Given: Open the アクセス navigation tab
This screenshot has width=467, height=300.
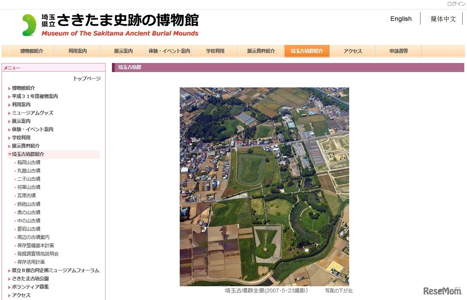Looking at the screenshot, I should (x=352, y=51).
